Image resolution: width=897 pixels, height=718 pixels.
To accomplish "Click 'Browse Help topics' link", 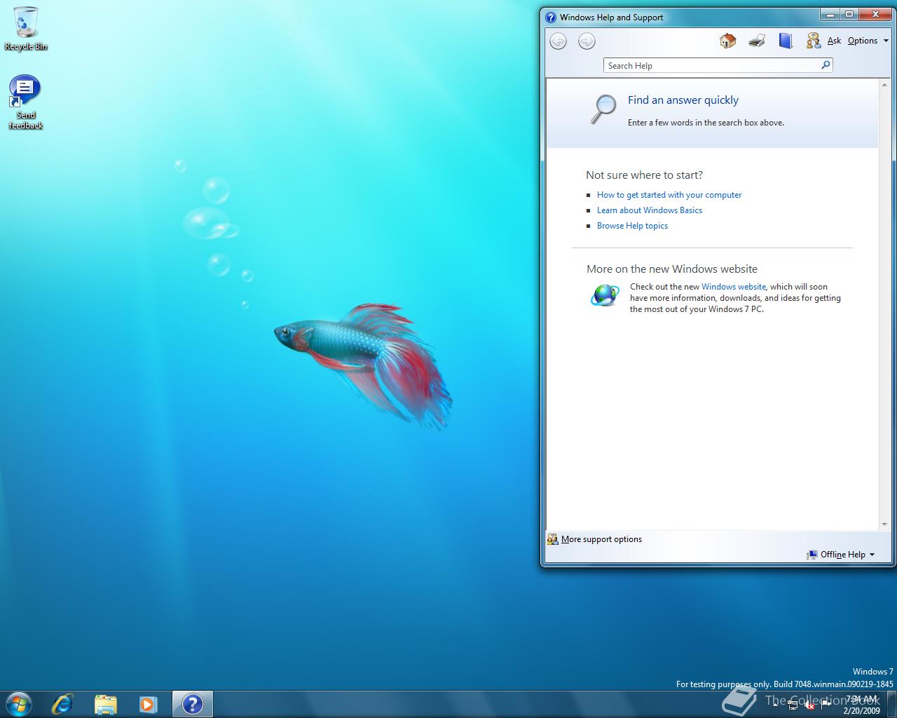I will point(632,226).
